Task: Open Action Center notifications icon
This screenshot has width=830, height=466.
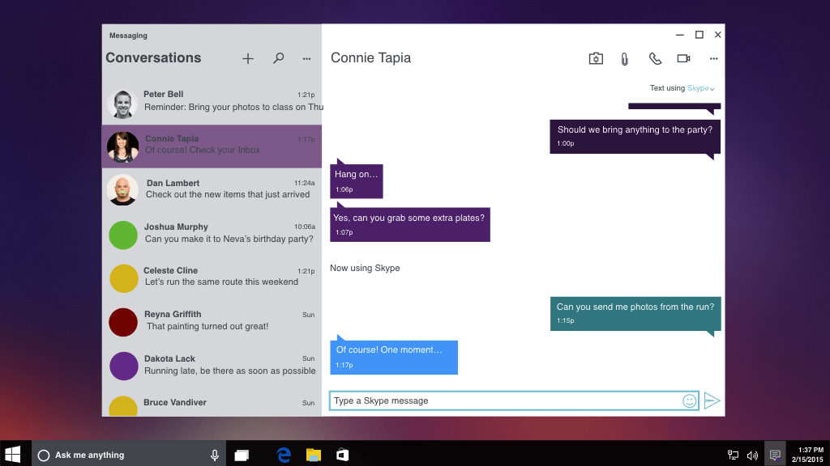Action: [x=775, y=455]
